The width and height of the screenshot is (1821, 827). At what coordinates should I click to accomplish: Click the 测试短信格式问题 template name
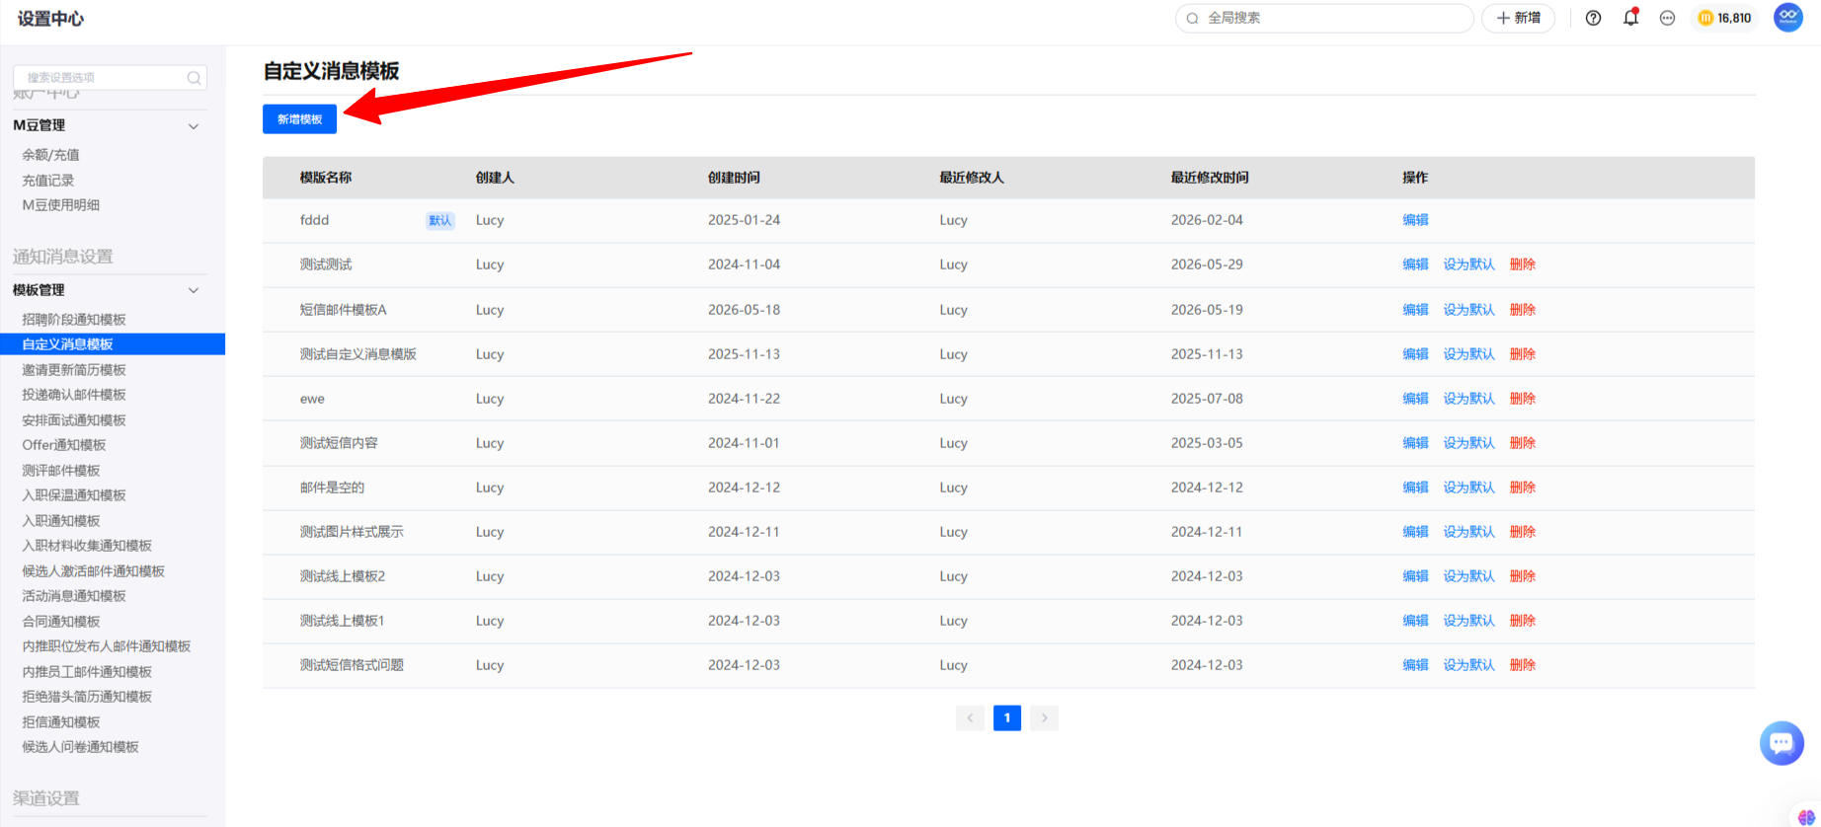click(x=352, y=665)
